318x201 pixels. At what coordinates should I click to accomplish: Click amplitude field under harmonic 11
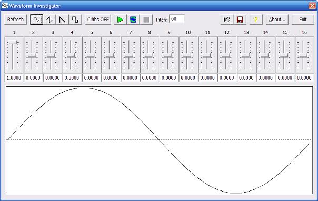tap(207, 78)
